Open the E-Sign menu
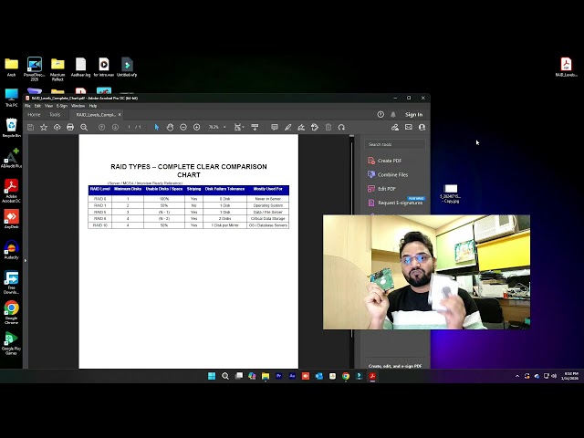This screenshot has height=438, width=584. 62,106
